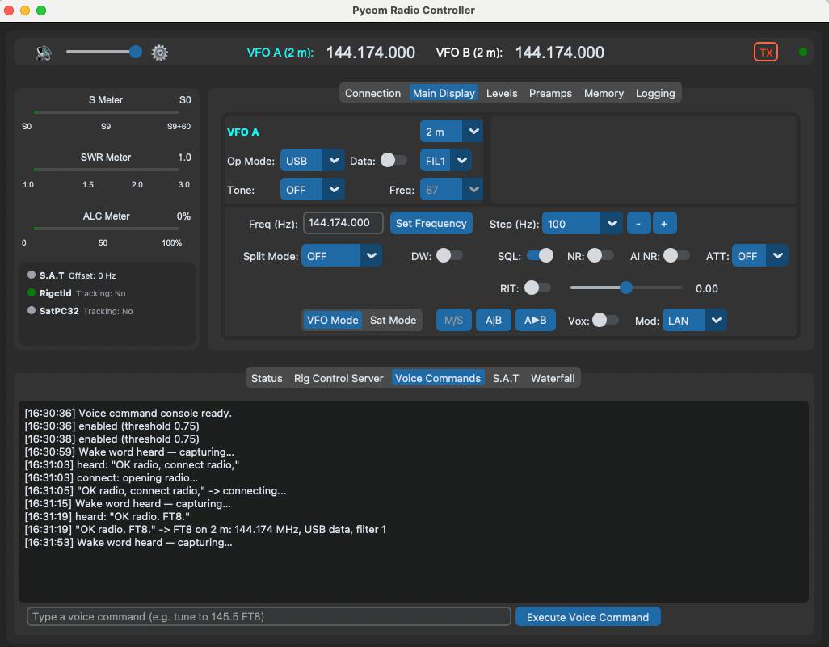
Task: Switch to the Status tab
Action: pos(267,378)
